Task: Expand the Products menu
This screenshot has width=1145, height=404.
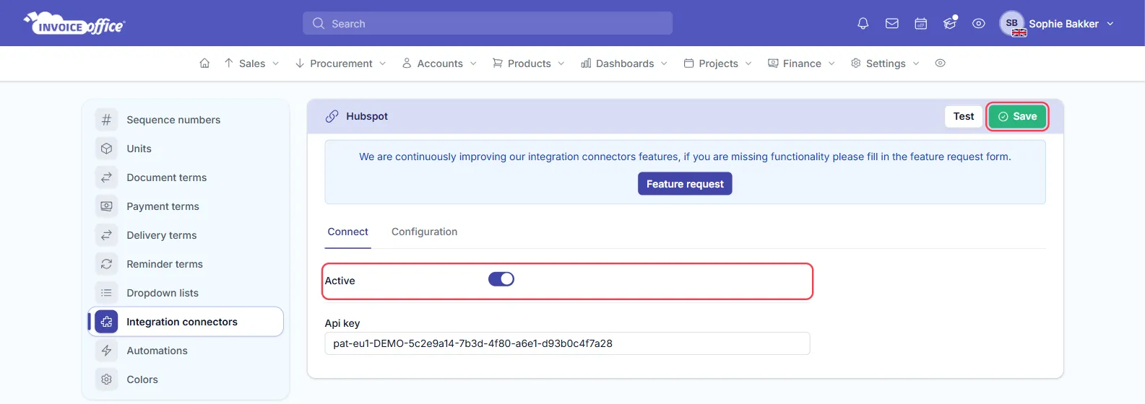Action: pyautogui.click(x=529, y=63)
